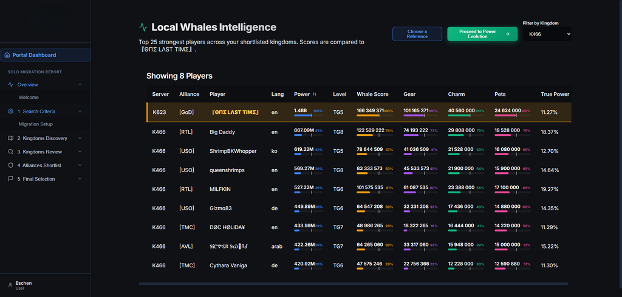Click player name MILFKIN

(219, 189)
